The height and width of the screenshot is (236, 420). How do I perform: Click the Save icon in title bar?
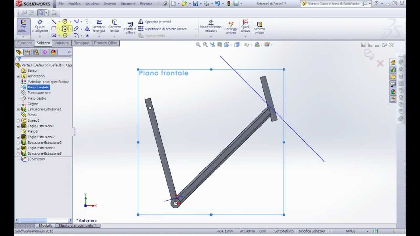(196, 4)
